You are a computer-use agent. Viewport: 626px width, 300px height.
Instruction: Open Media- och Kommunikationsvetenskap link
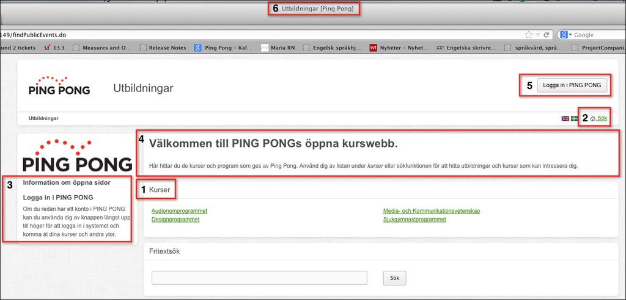(x=432, y=211)
